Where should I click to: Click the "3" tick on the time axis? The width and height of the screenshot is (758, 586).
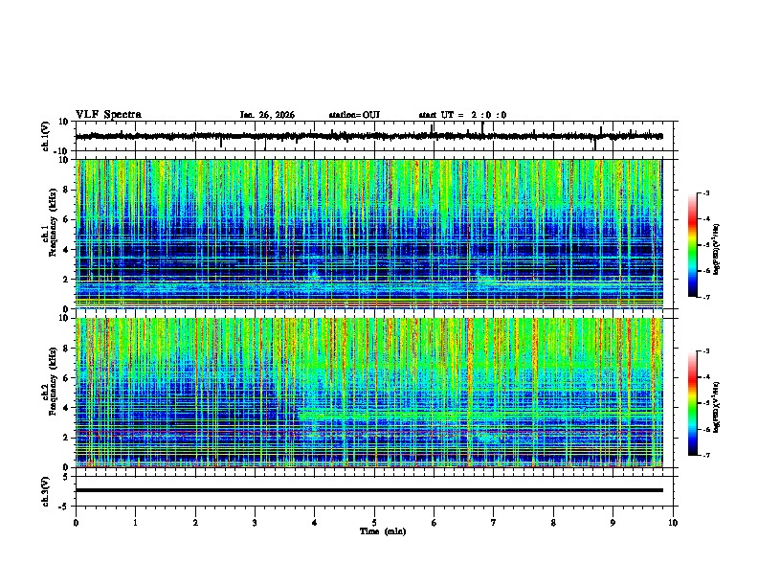coord(255,523)
